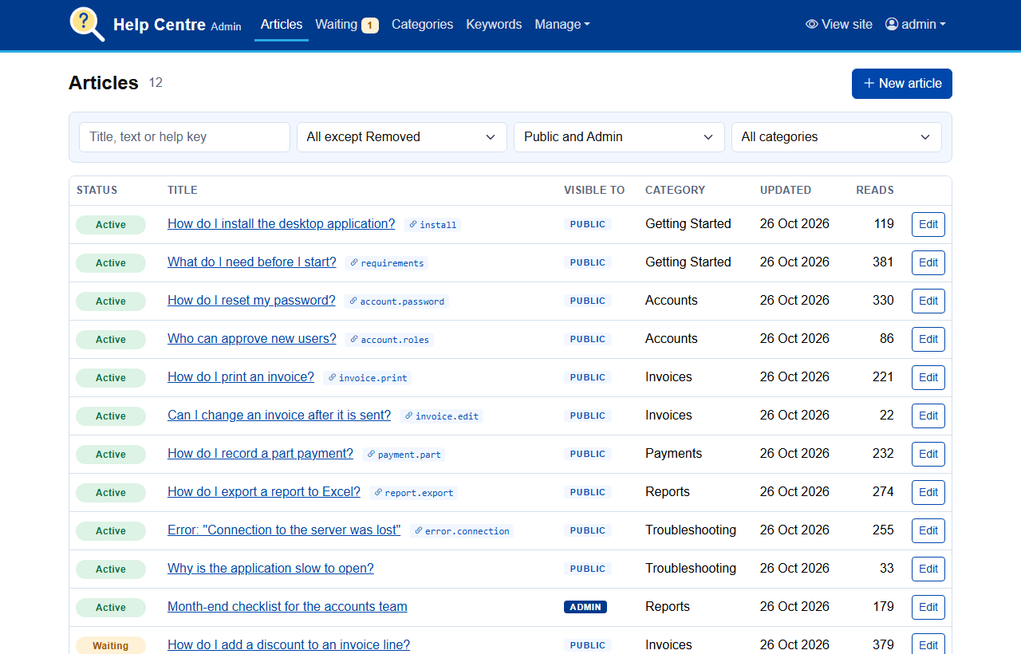This screenshot has width=1021, height=654.
Task: Open 'How do I install the desktop application?'
Action: coord(281,224)
